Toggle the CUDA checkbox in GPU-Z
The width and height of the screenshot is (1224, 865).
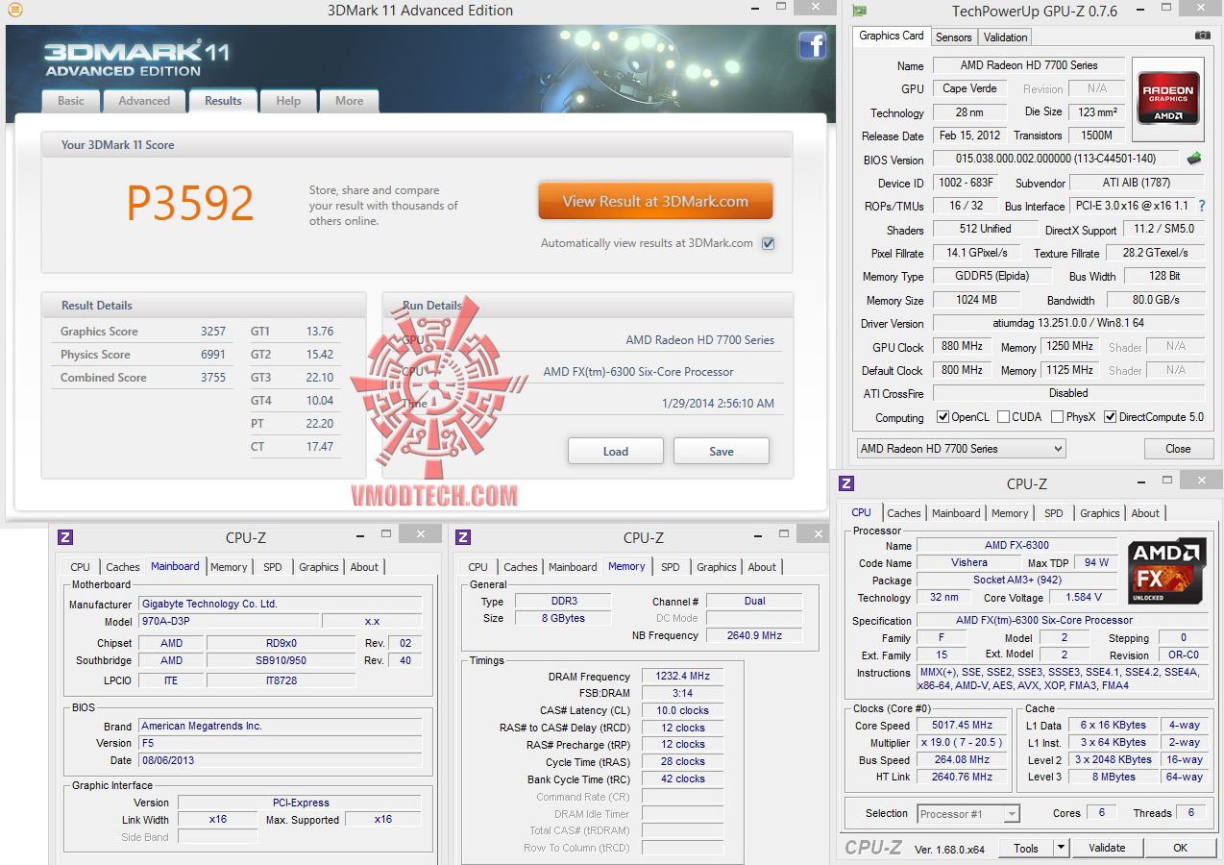coord(1004,417)
